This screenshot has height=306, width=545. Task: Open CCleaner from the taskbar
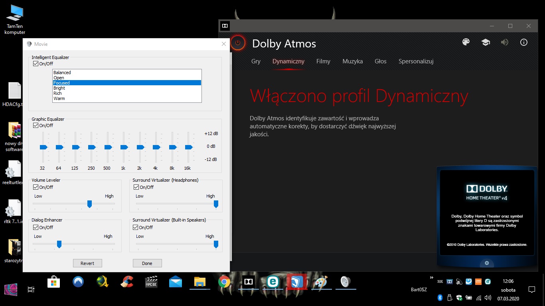(127, 282)
